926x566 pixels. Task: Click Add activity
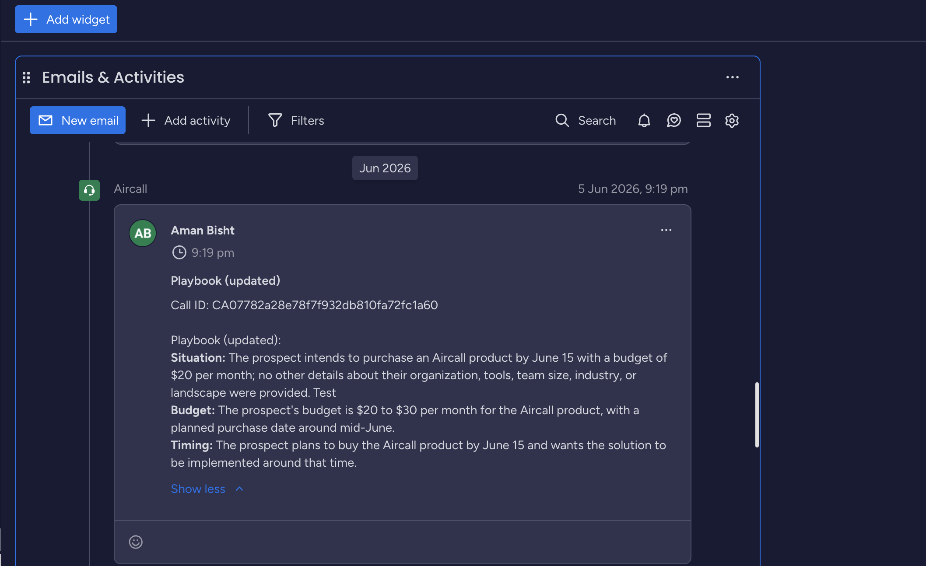(186, 120)
